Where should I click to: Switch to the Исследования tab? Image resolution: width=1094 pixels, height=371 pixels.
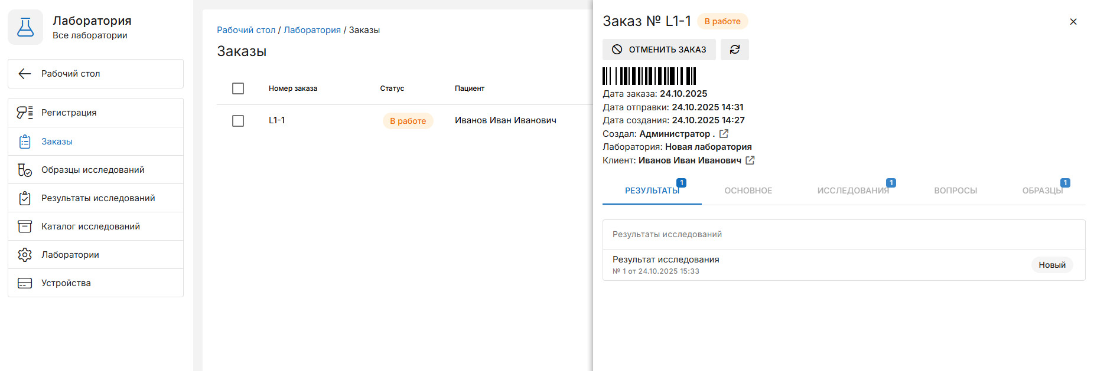pos(852,191)
